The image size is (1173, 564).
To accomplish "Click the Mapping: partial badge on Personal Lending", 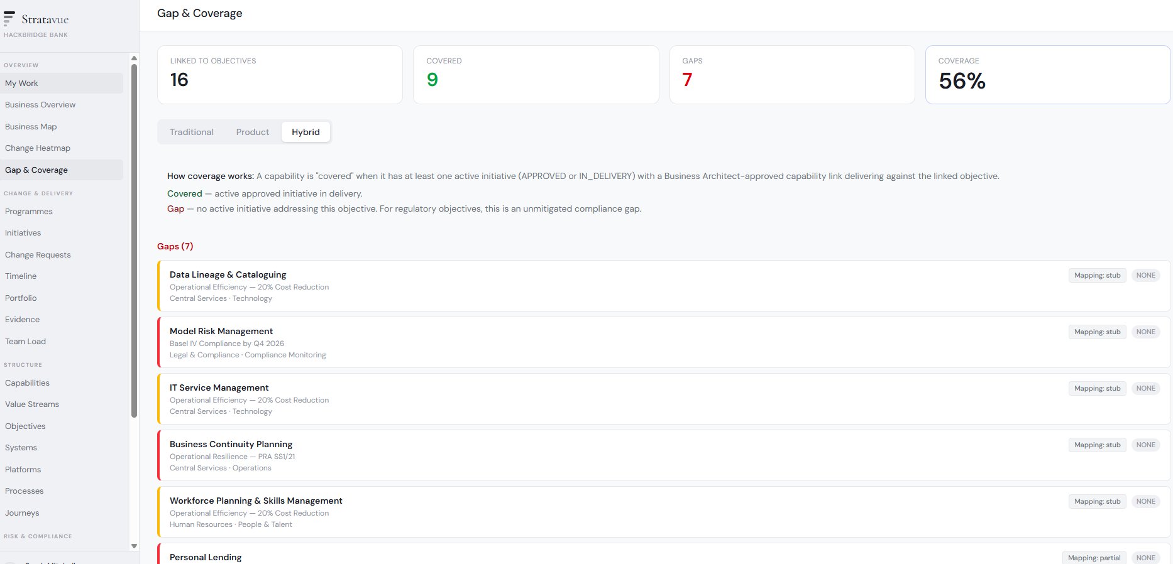I will click(1094, 558).
